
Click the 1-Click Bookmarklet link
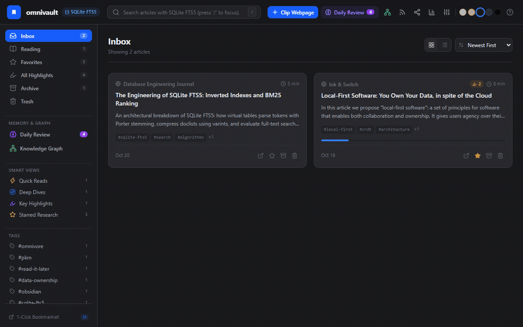pos(48,317)
